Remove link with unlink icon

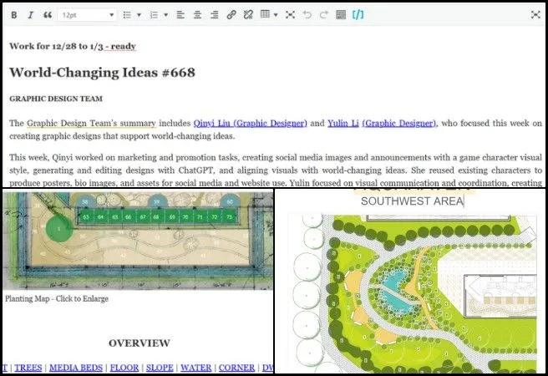pos(248,15)
